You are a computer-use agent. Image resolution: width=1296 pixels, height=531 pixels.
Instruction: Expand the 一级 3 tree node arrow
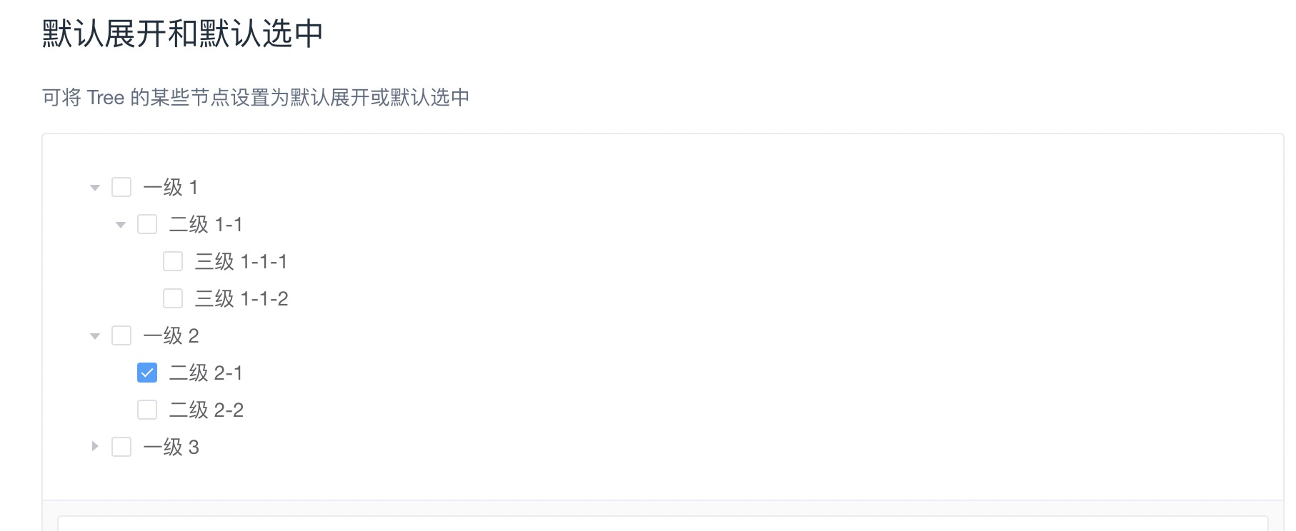click(x=95, y=447)
